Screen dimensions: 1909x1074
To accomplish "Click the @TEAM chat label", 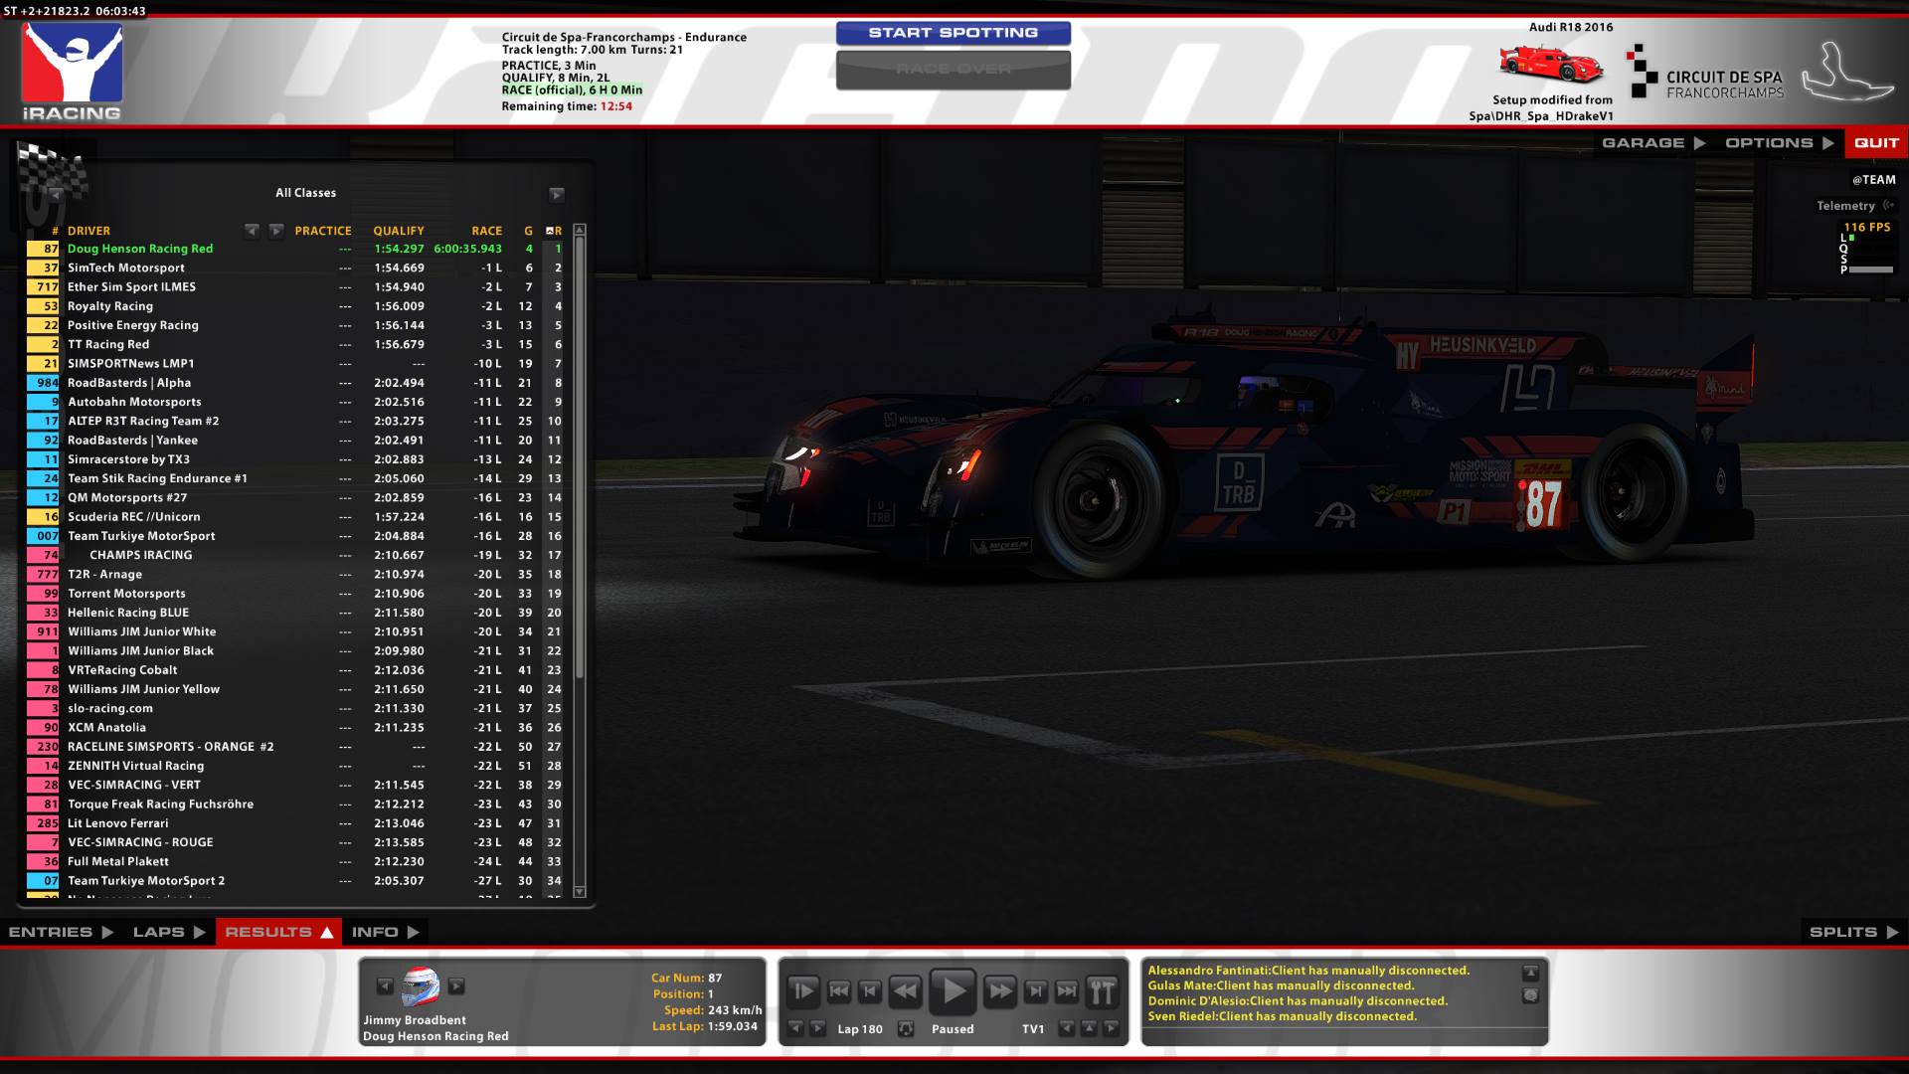I will (1873, 180).
